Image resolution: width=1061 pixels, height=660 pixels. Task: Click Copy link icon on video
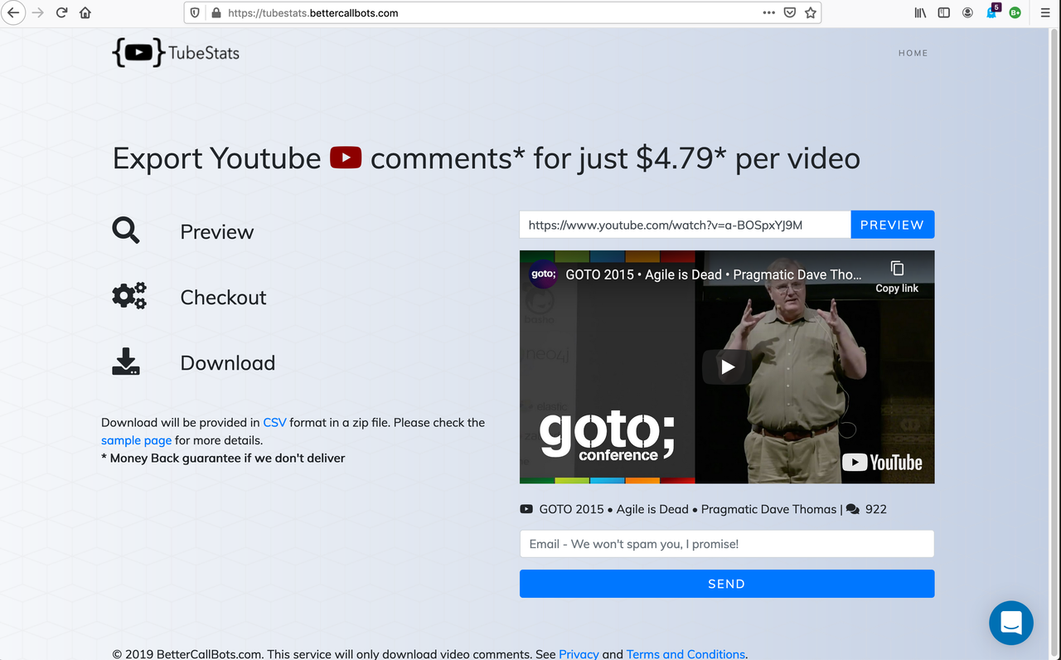tap(897, 269)
